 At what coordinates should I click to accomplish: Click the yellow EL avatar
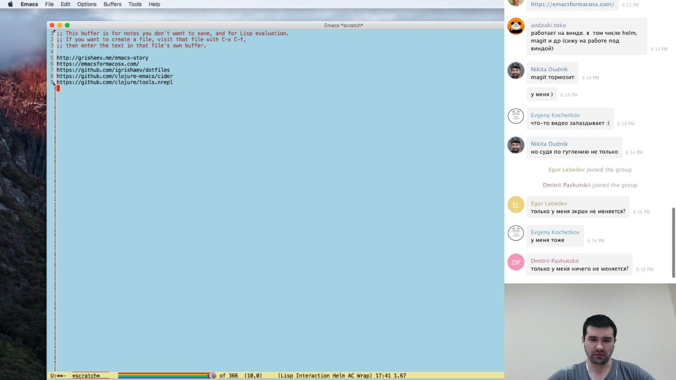point(515,205)
